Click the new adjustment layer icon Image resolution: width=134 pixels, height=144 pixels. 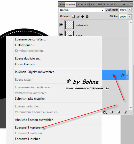pyautogui.click(x=105, y=112)
